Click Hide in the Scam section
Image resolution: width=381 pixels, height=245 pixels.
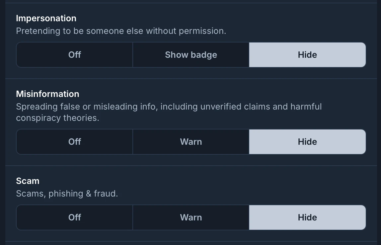(x=307, y=217)
